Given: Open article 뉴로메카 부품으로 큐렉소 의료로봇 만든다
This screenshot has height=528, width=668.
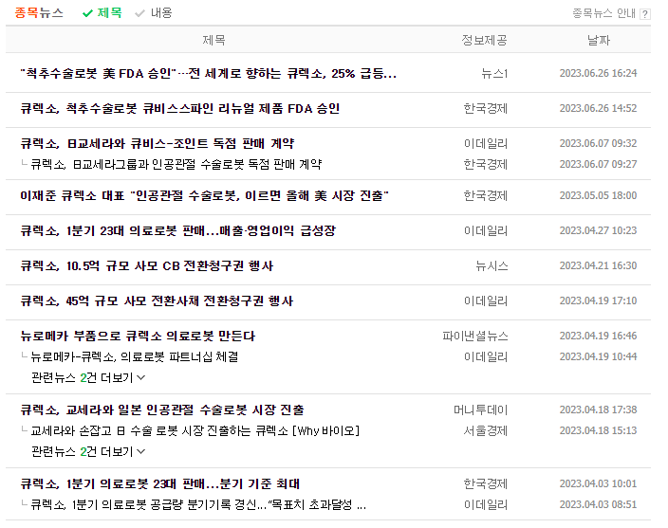Looking at the screenshot, I should click(x=138, y=337).
